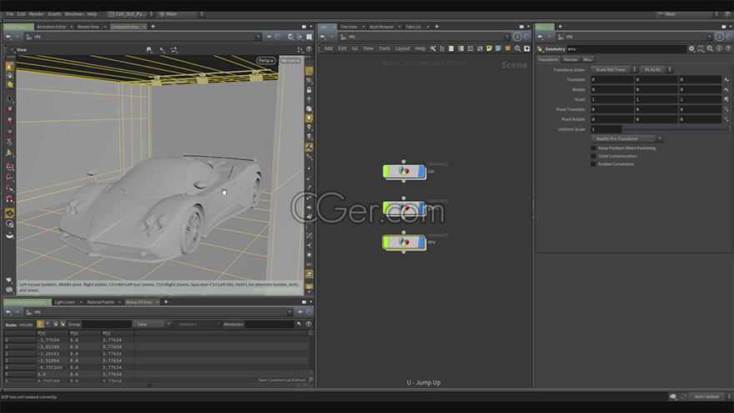Click the magnifier find-node icon in the network editor
This screenshot has width=734, height=413.
click(x=518, y=48)
